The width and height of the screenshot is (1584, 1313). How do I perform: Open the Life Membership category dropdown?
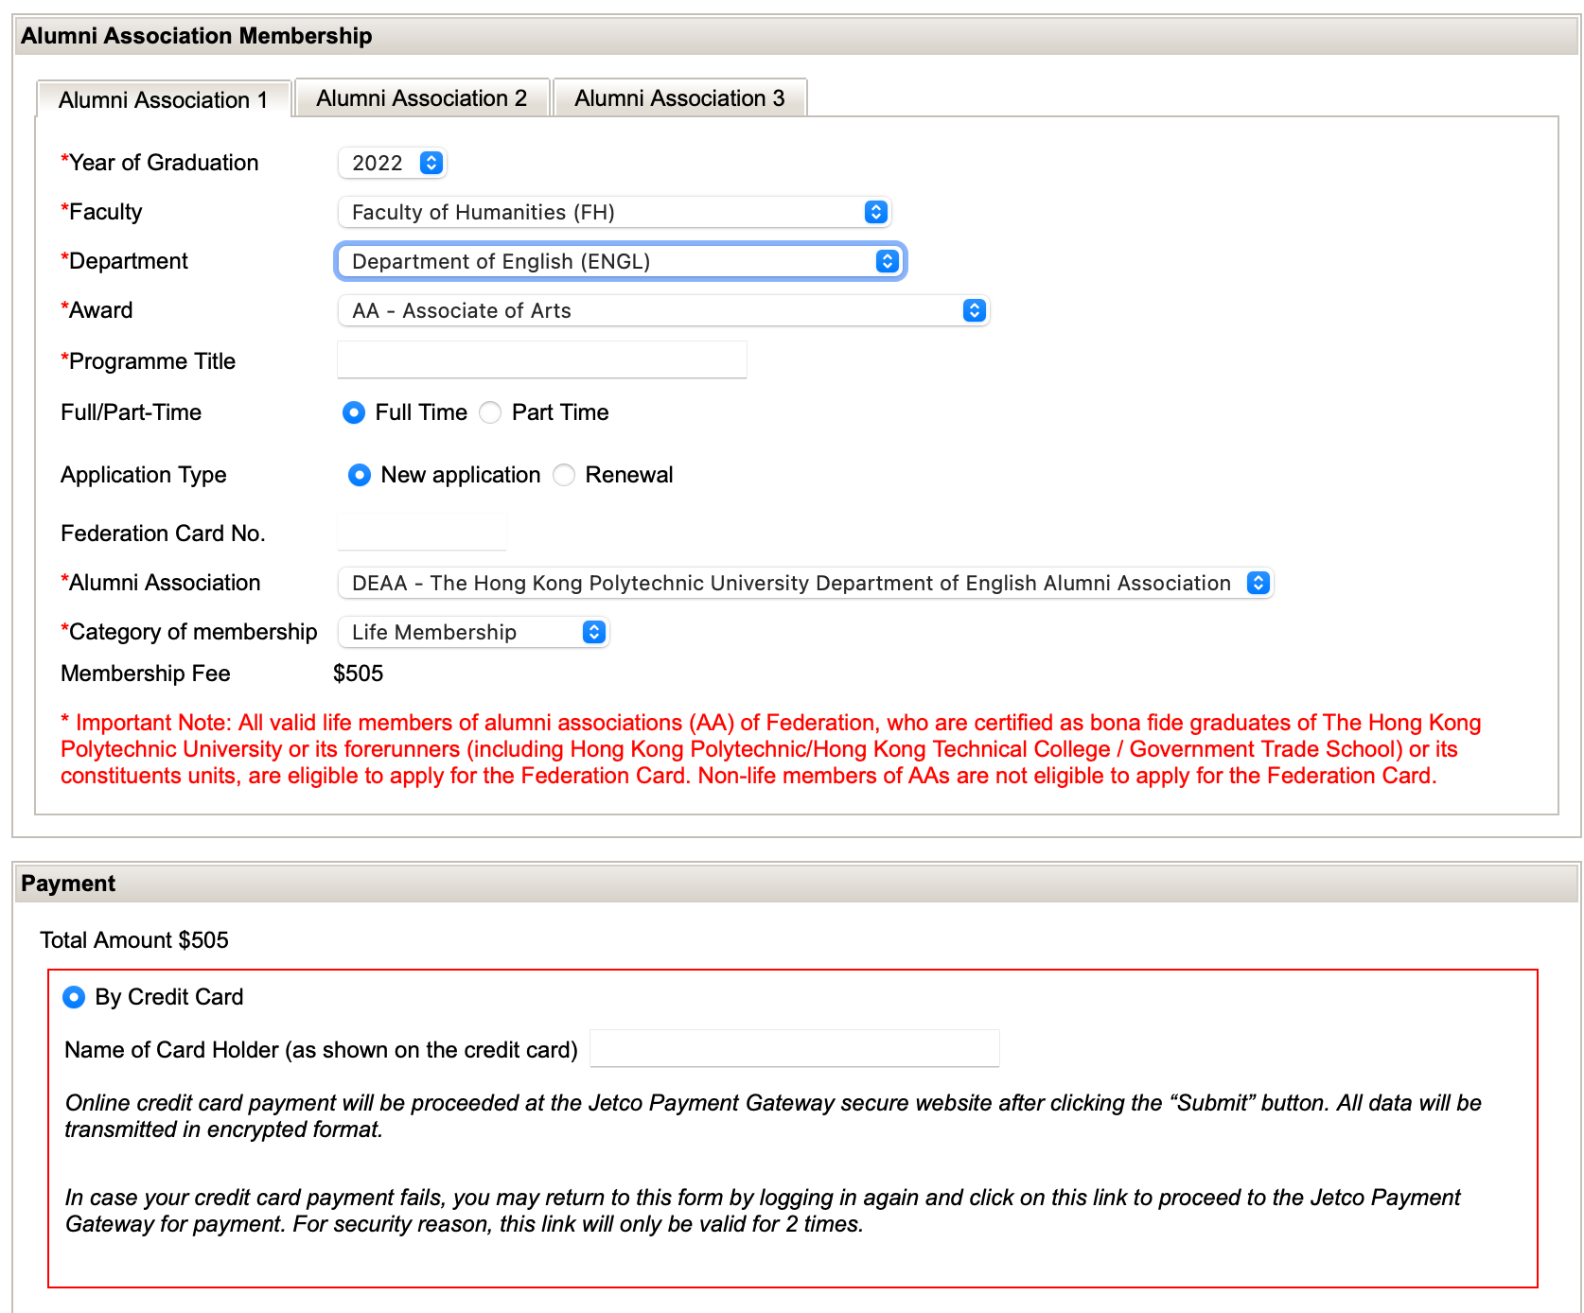click(473, 632)
